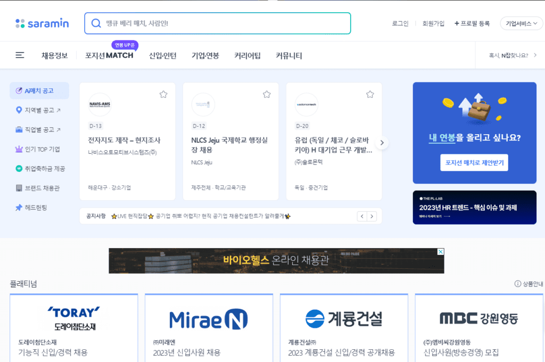Open the 바이오헬스 온라인 채용관 banner
Image resolution: width=545 pixels, height=362 pixels.
pyautogui.click(x=276, y=260)
